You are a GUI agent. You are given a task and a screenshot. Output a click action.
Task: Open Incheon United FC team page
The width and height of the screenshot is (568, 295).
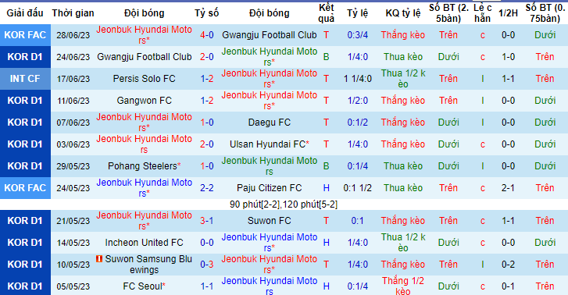click(145, 243)
